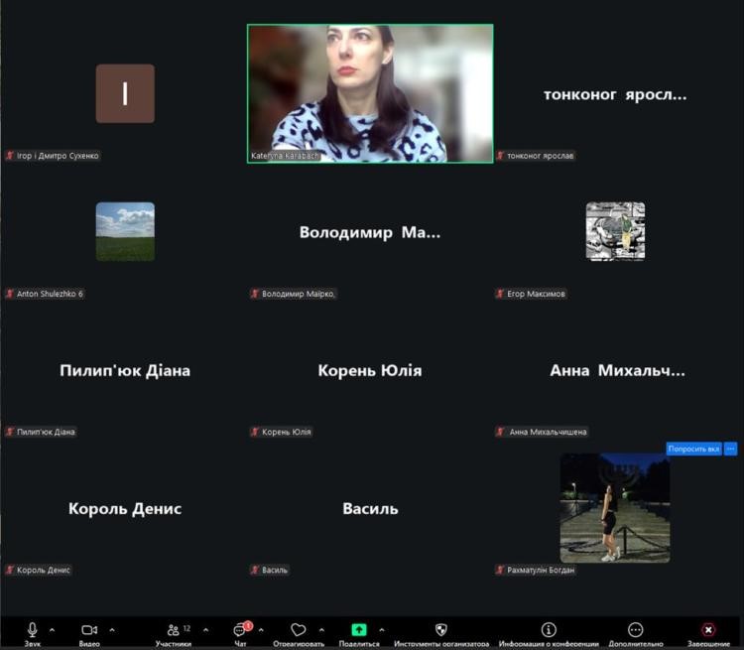Click the Отреагировать heart reaction icon
The width and height of the screenshot is (744, 650).
298,630
